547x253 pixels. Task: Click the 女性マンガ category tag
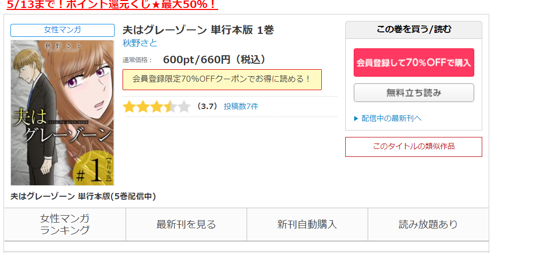pyautogui.click(x=62, y=30)
